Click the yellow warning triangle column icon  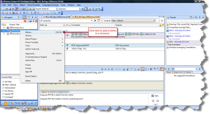point(160,25)
